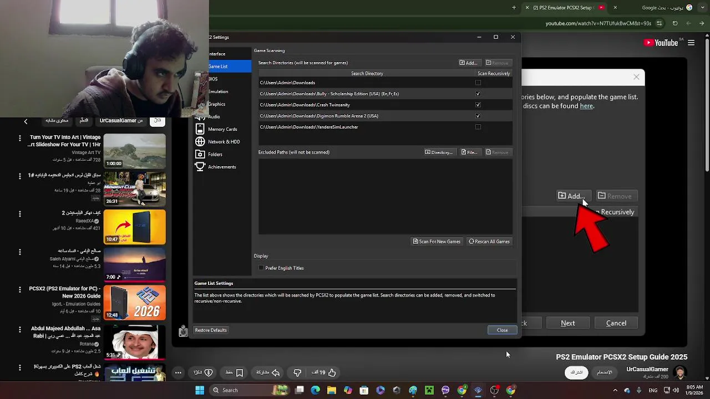
Task: Enable recursive scan for Downloads folder
Action: [478, 83]
